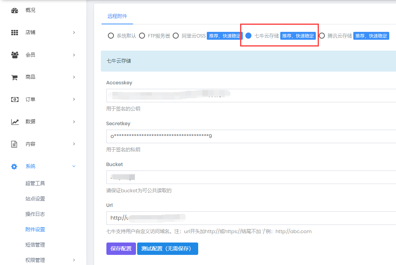
Task: Focus the Secretkey input field
Action: [251, 136]
